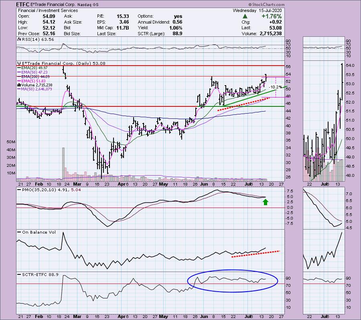Click the EMA(20) green legend line swatch
Viewport: 361px width, 320px height.
coord(19,68)
